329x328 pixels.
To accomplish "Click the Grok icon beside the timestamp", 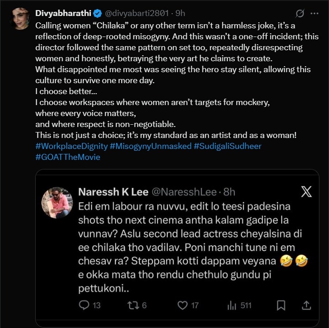I will (x=300, y=13).
